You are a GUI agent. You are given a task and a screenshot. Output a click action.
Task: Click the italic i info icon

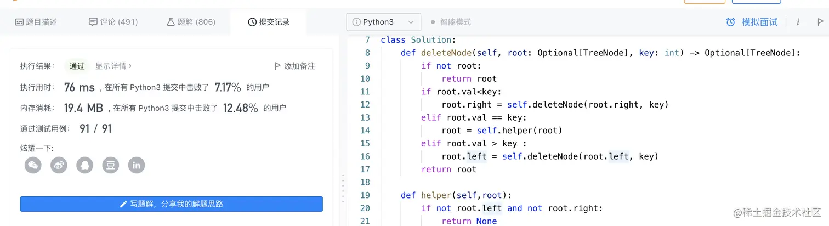click(798, 22)
